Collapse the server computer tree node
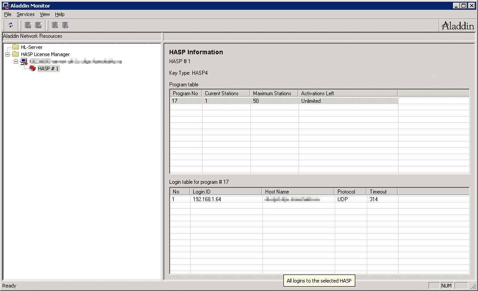This screenshot has height=291, width=478. click(x=16, y=61)
